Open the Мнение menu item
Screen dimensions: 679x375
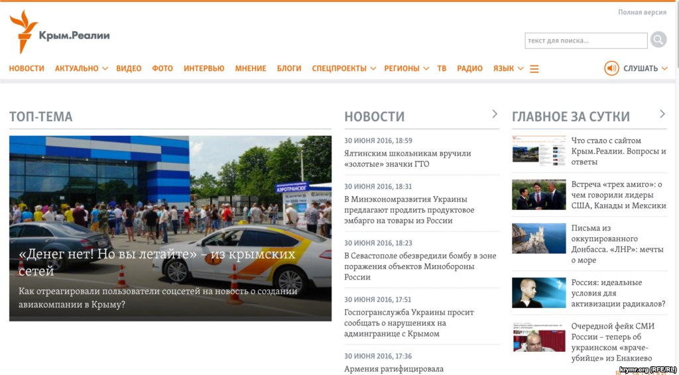[251, 68]
